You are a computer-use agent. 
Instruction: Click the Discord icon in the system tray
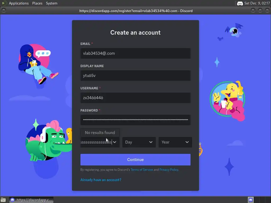click(240, 3)
